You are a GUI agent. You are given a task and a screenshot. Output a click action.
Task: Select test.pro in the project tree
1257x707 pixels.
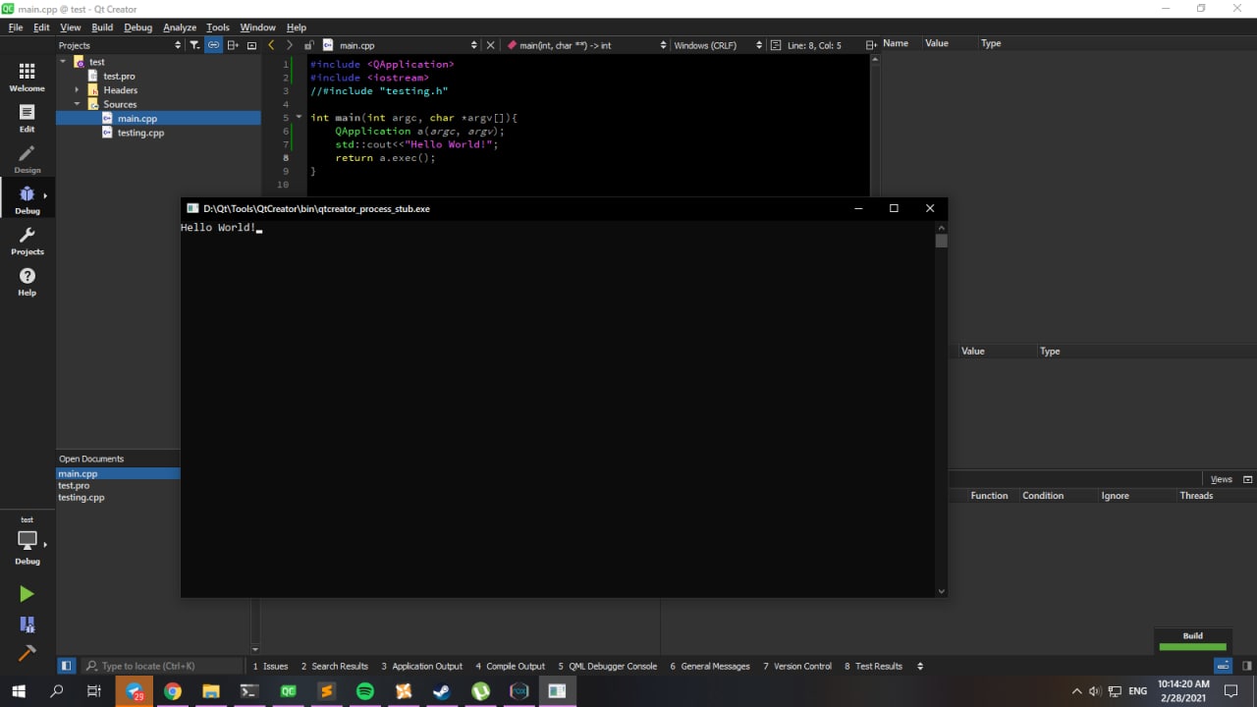tap(119, 77)
